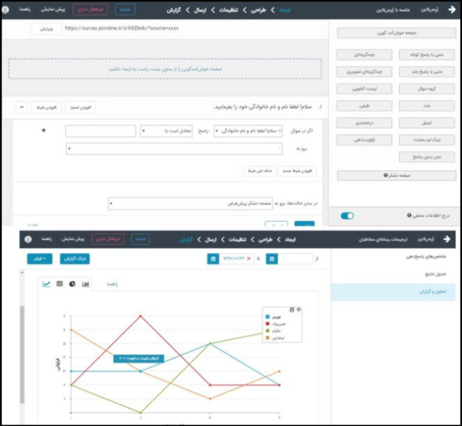Add a گروه سوال element
Screen dimensions: 462x426
click(427, 89)
